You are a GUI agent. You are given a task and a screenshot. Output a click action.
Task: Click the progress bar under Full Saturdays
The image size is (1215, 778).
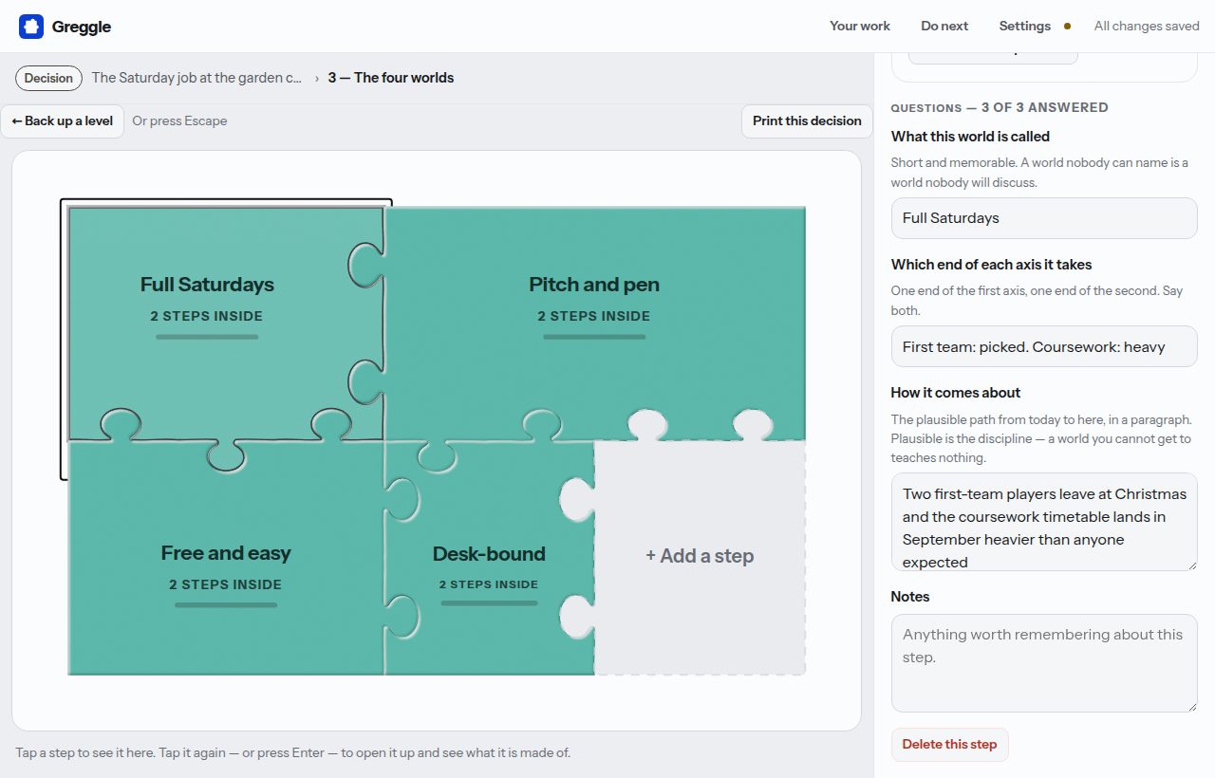[207, 337]
